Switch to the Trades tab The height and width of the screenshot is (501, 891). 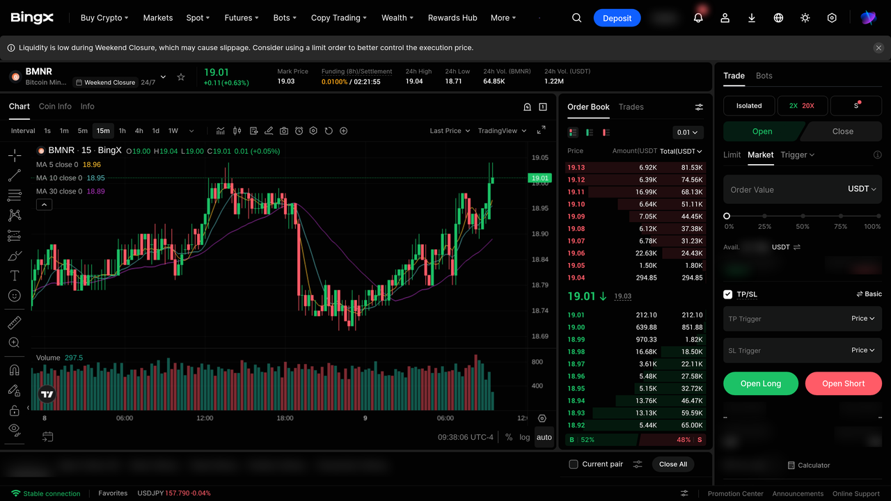tap(631, 107)
